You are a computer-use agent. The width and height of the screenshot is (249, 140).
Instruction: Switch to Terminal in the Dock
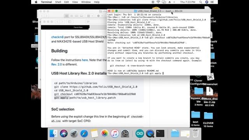pos(160,133)
